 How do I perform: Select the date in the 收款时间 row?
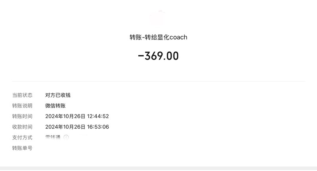[x=65, y=127]
